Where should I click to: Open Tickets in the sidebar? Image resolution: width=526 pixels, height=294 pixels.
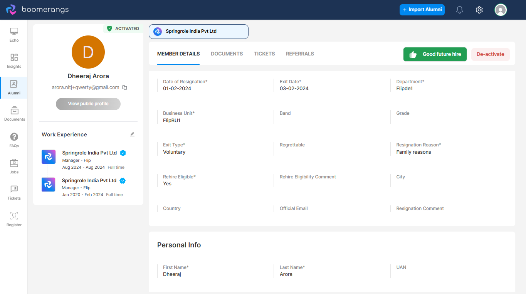[x=14, y=193]
